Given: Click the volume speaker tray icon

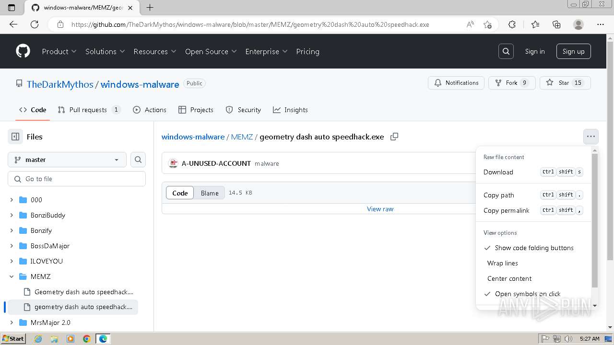Looking at the screenshot, I should pos(568,339).
